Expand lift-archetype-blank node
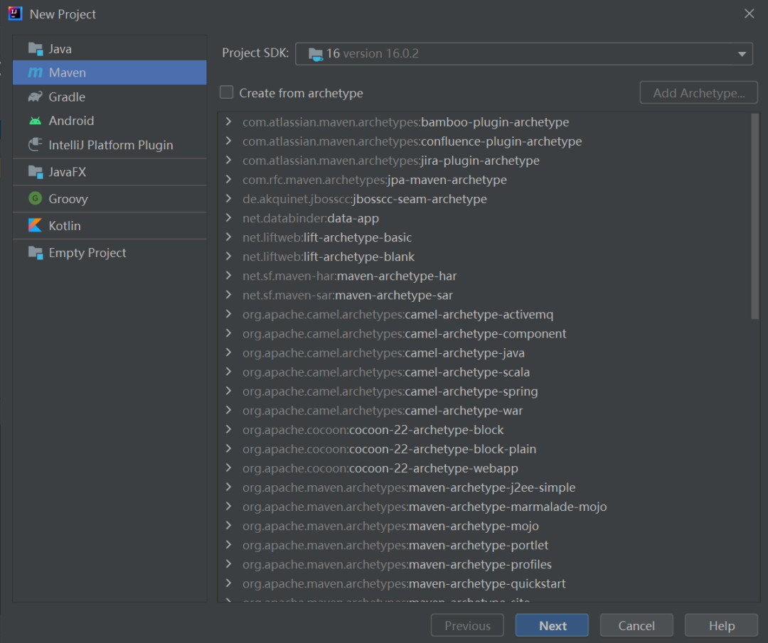This screenshot has height=643, width=768. 228,256
